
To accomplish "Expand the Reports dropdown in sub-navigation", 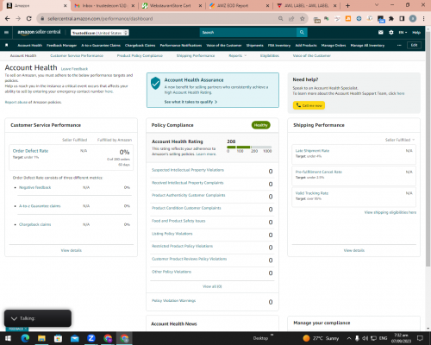I will (238, 55).
